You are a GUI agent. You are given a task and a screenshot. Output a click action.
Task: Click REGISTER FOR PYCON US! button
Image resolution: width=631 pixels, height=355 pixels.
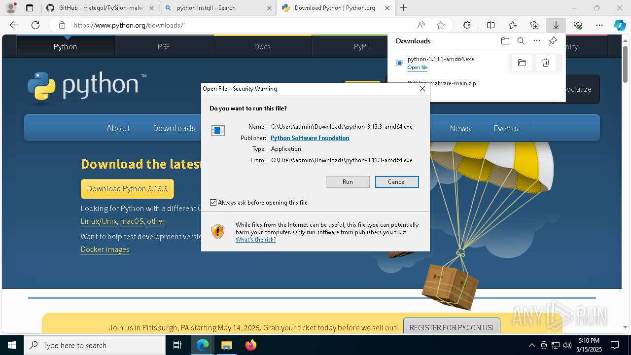tap(451, 327)
